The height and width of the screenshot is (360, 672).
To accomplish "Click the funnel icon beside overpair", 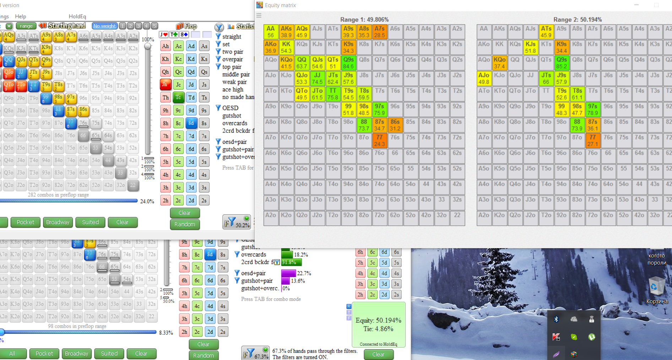I will pos(218,59).
